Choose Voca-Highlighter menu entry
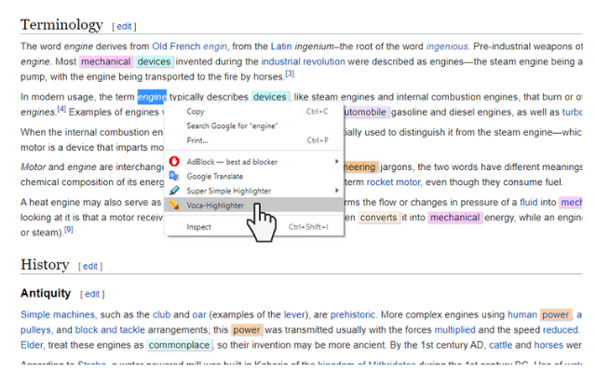 [x=254, y=205]
